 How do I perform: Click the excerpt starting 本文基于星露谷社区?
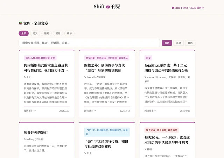tap(166, 95)
